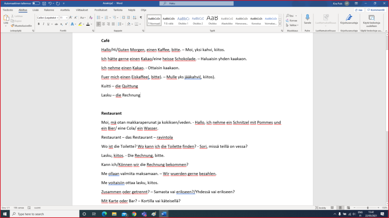389x218 pixels.
Task: Toggle strikethrough formatting
Action: pos(56,24)
